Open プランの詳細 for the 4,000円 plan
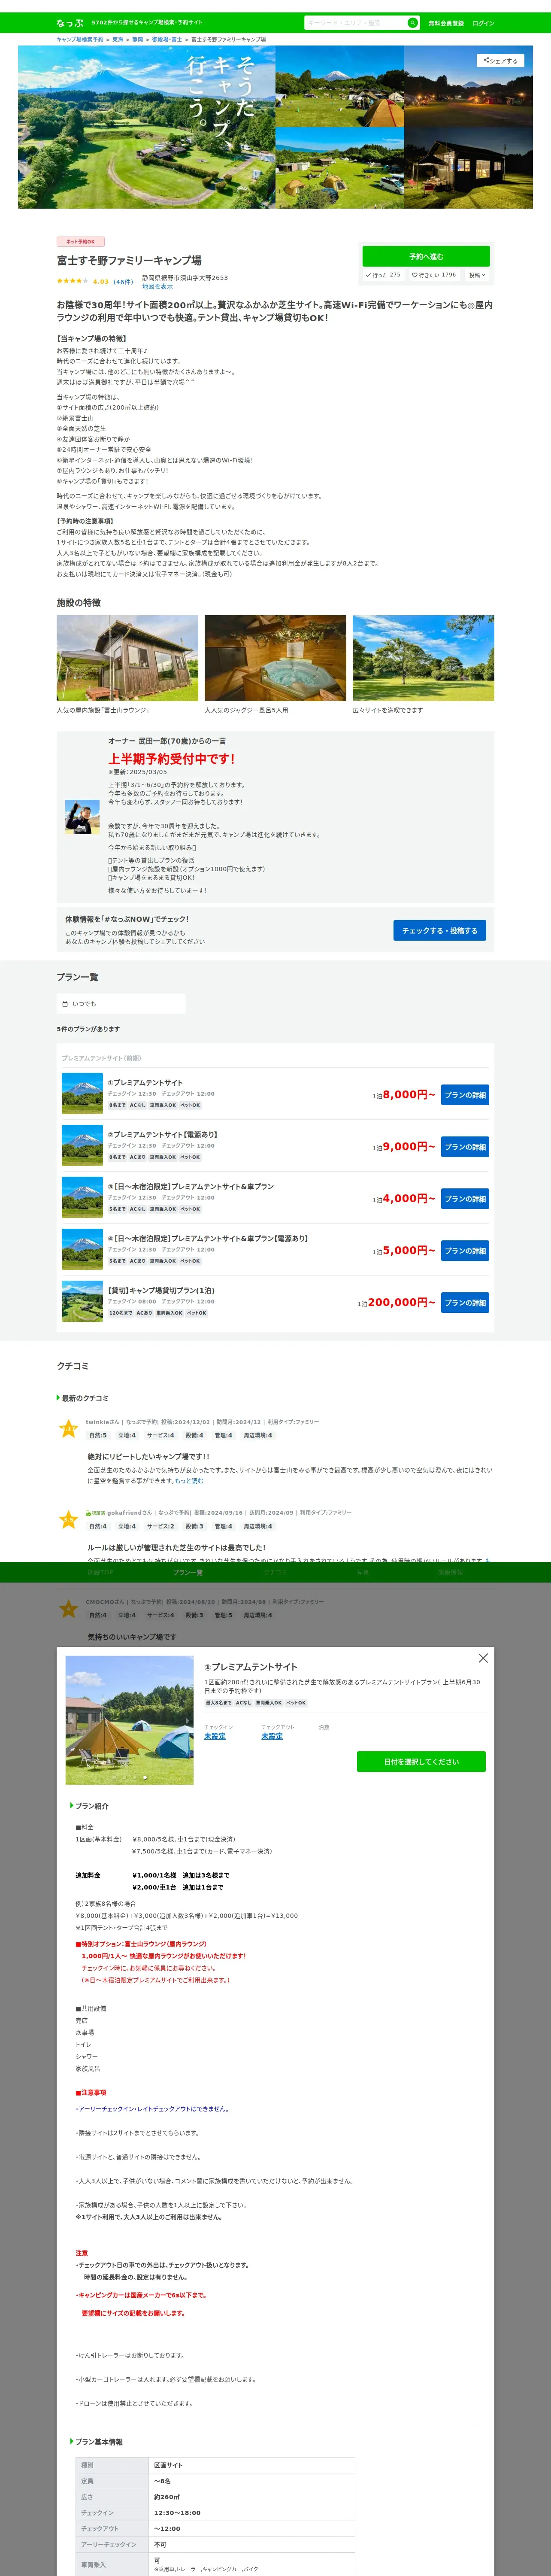This screenshot has height=2576, width=551. 465,1199
